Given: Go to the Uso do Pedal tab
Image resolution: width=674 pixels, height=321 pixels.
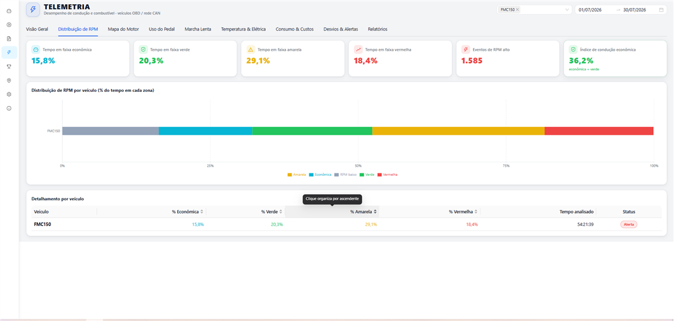Looking at the screenshot, I should 162,29.
